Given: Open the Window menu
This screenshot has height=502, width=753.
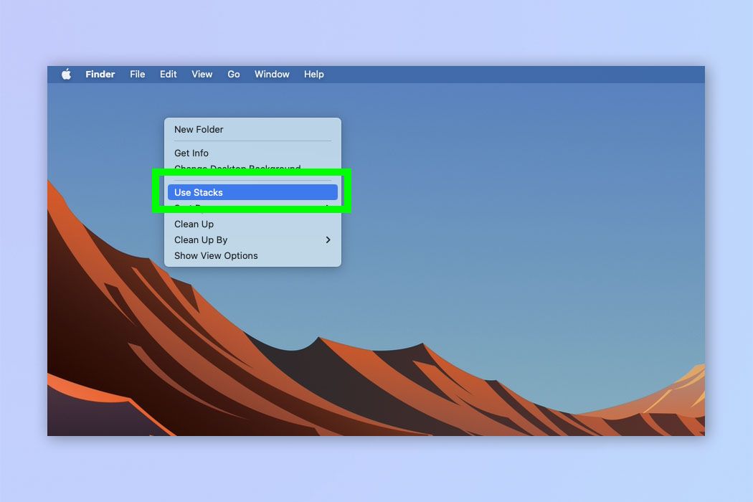Looking at the screenshot, I should pos(272,74).
